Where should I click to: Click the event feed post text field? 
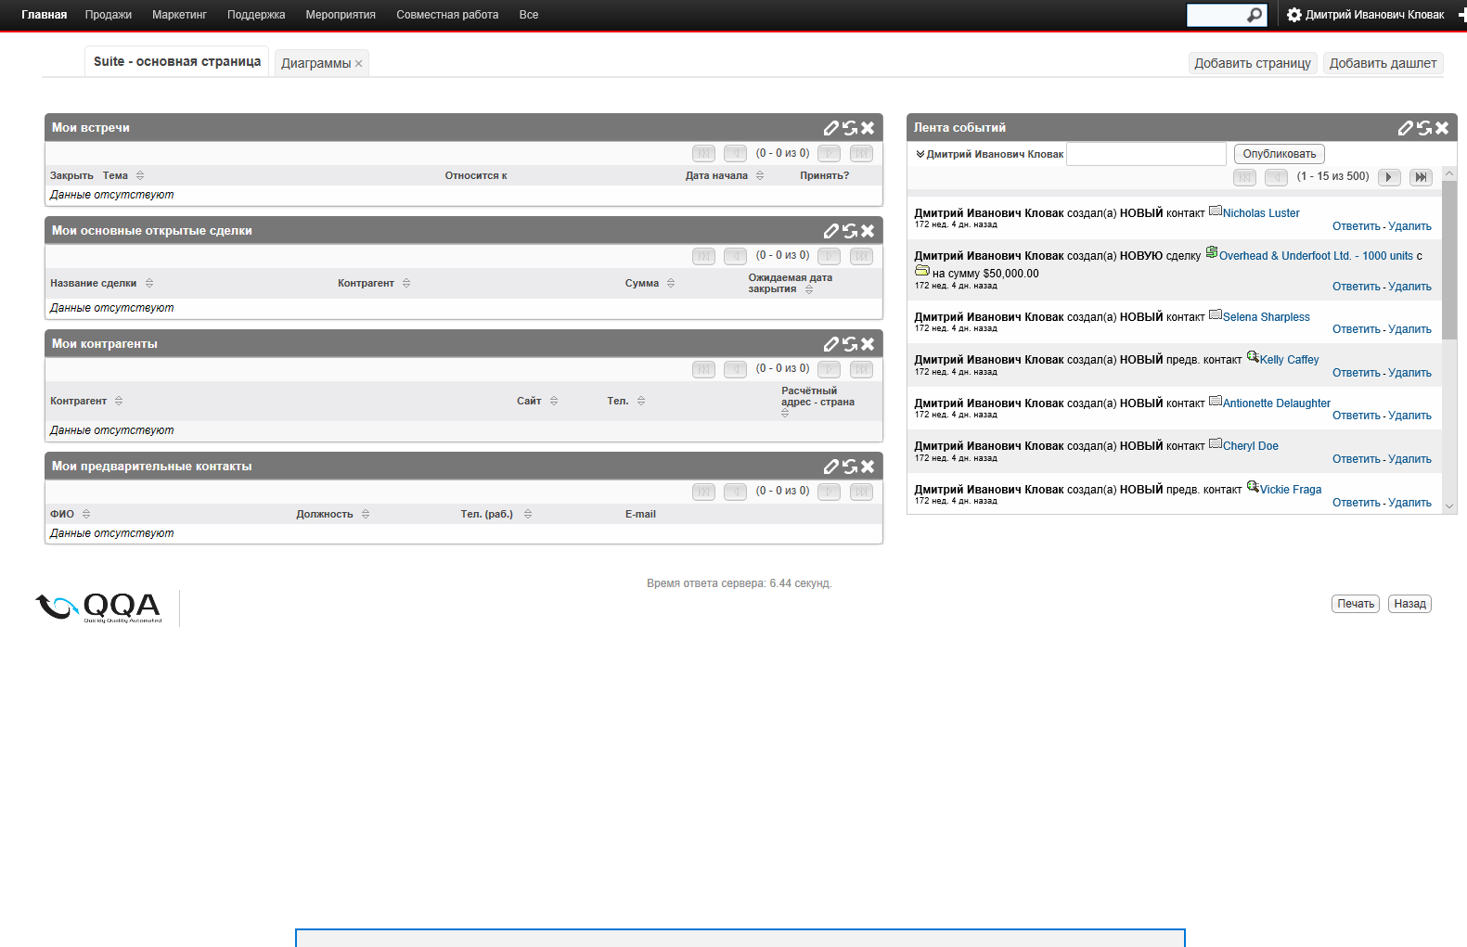[1146, 154]
